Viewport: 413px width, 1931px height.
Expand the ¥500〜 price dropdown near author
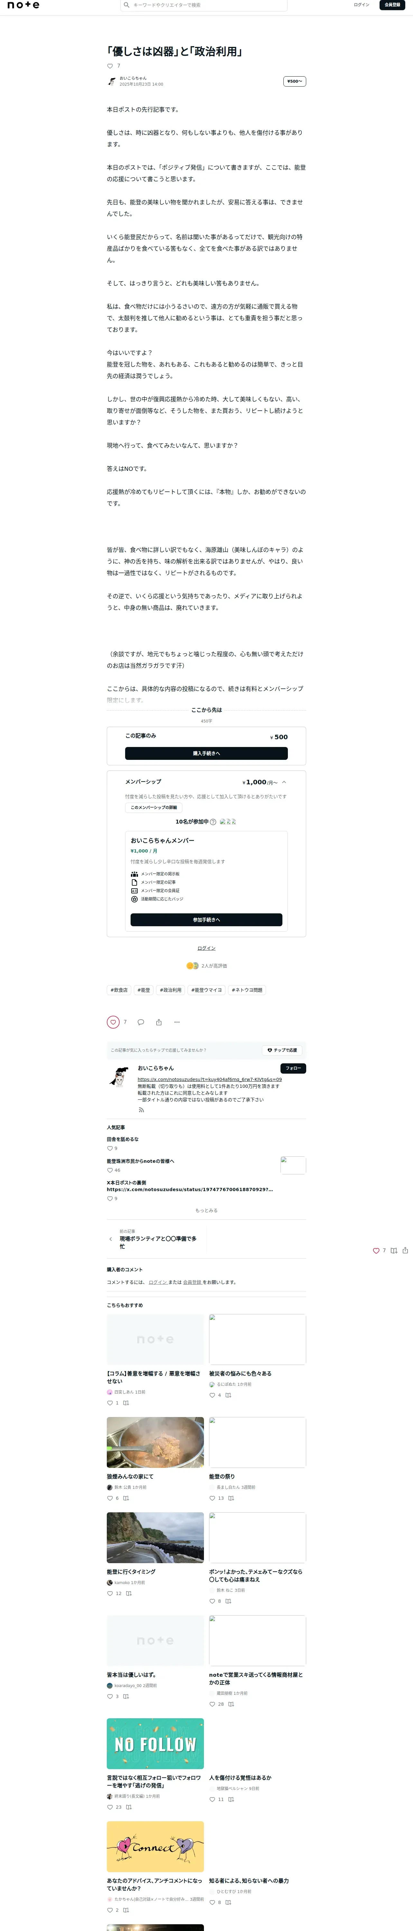[x=295, y=81]
